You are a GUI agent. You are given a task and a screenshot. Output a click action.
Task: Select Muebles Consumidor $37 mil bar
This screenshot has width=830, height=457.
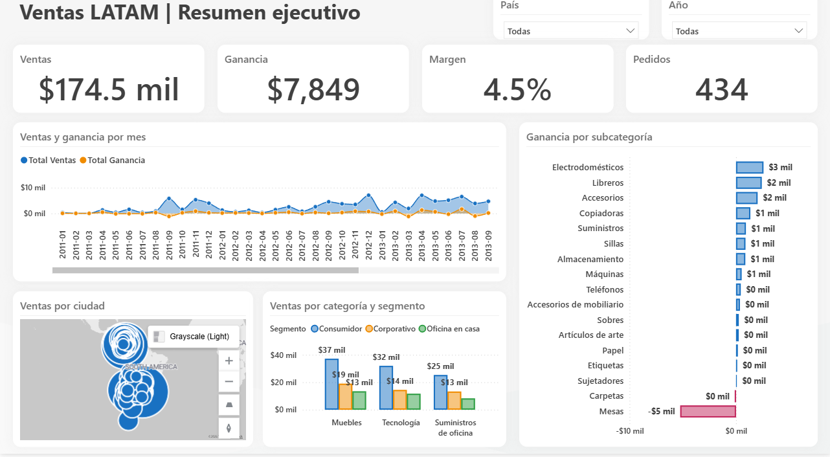coord(331,384)
